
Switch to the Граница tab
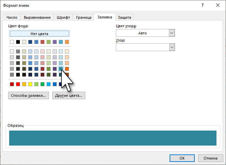tap(84, 17)
